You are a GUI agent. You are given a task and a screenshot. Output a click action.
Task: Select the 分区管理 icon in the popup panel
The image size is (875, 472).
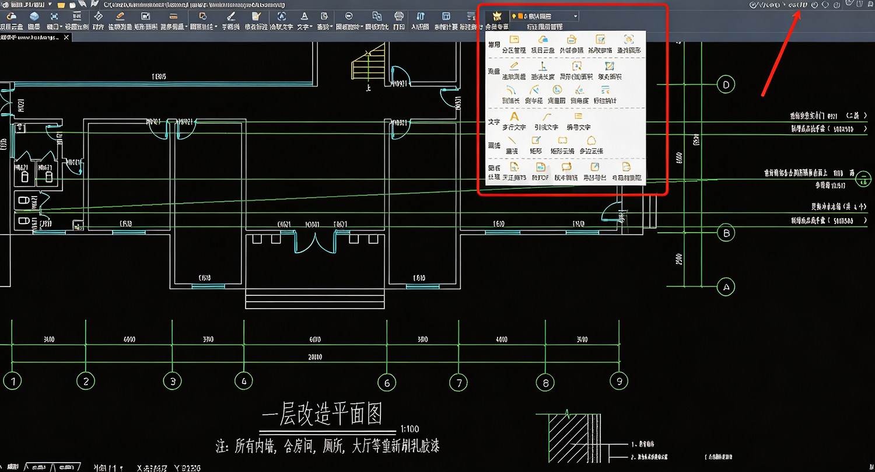click(514, 44)
